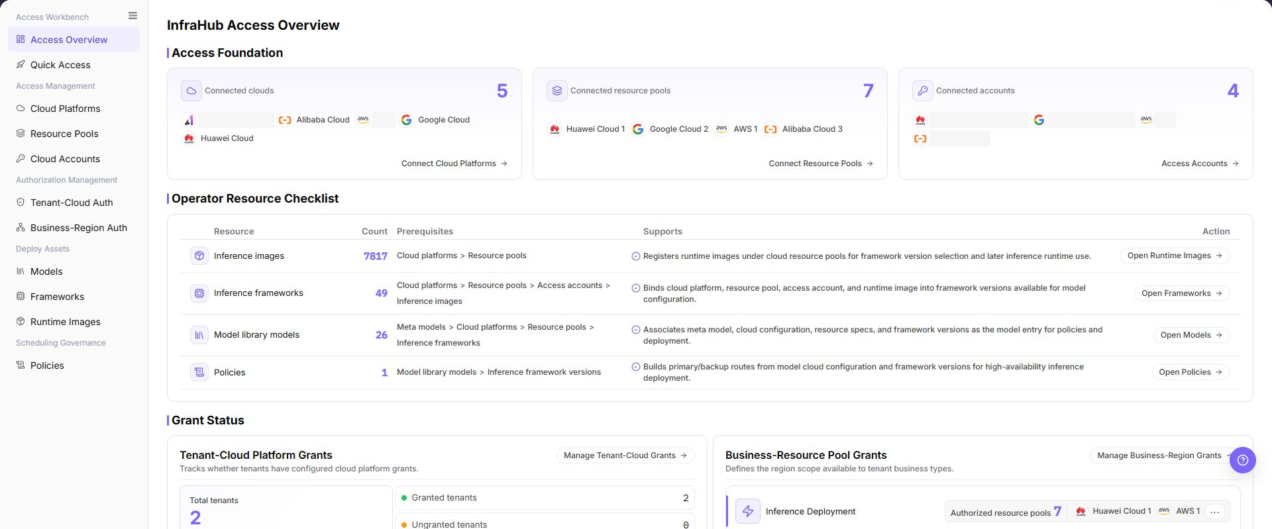Open the Models menu item
This screenshot has height=529, width=1272.
tap(74, 271)
